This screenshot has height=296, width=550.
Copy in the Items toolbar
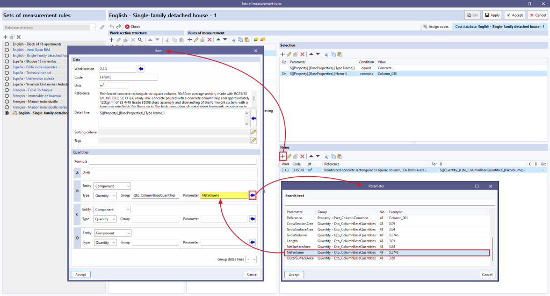pyautogui.click(x=333, y=156)
